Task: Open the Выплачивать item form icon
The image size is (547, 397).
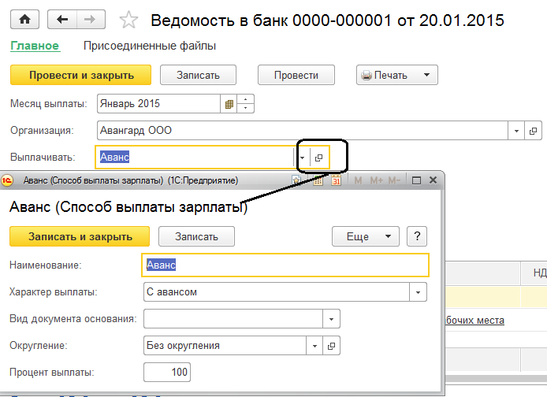Action: [319, 158]
